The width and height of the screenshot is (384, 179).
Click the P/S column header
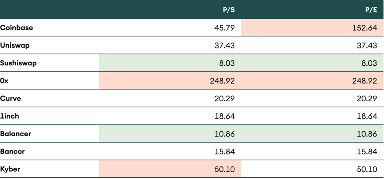[228, 10]
